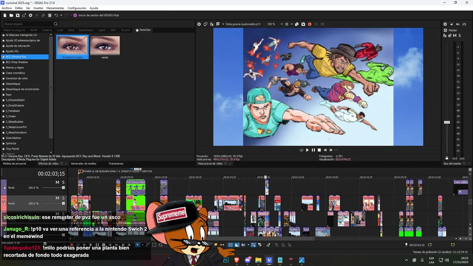This screenshot has width=473, height=266.
Task: Switch to Transiciones tab
Action: [x=116, y=164]
